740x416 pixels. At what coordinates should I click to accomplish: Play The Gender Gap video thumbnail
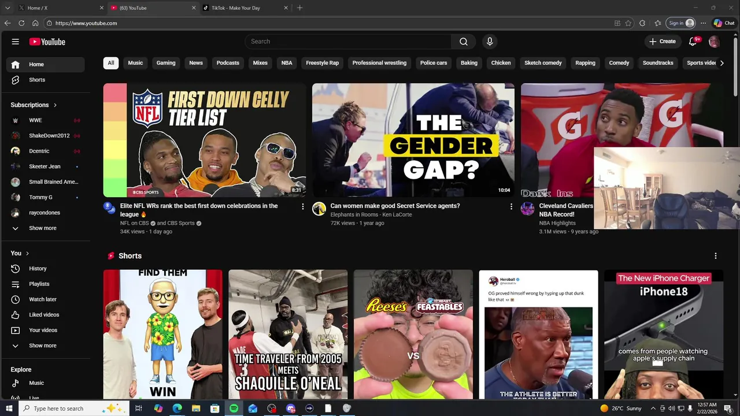(x=413, y=140)
